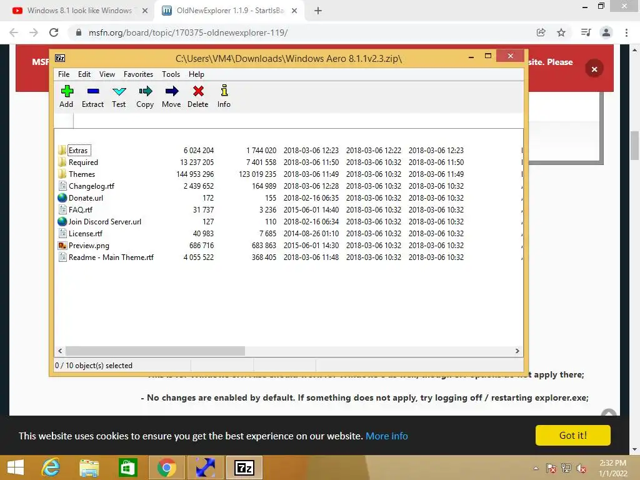The image size is (640, 480).
Task: Open the Chrome profile icon
Action: tap(606, 32)
